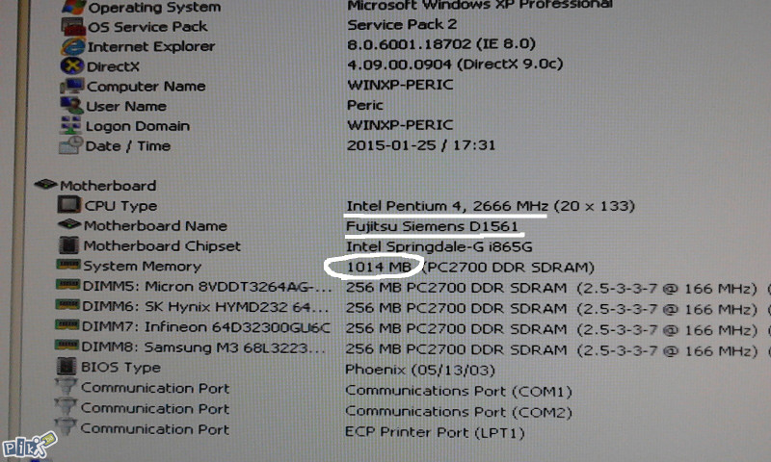Click the Computer Name icon

(71, 86)
